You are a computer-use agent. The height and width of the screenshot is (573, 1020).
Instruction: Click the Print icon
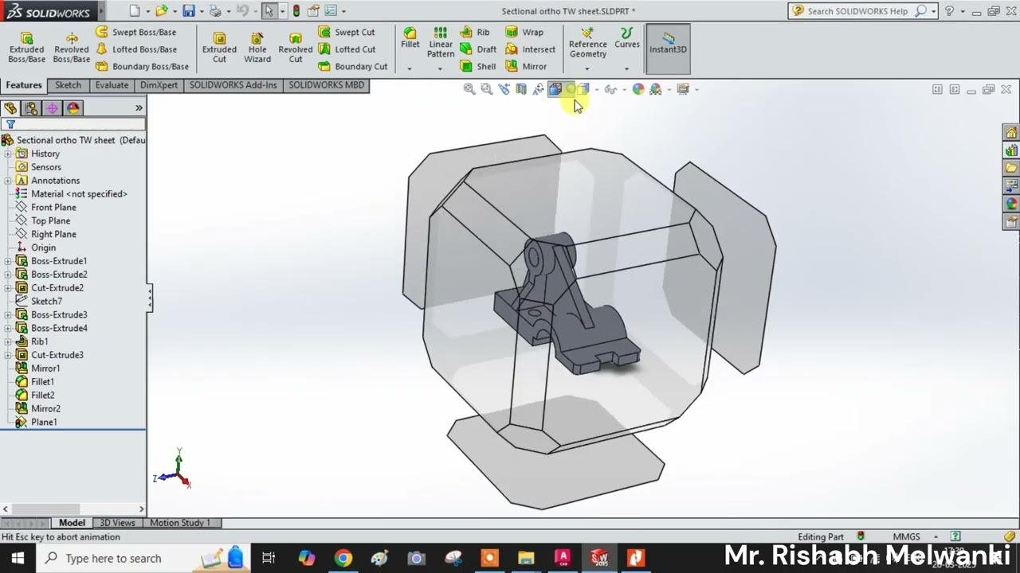(215, 11)
